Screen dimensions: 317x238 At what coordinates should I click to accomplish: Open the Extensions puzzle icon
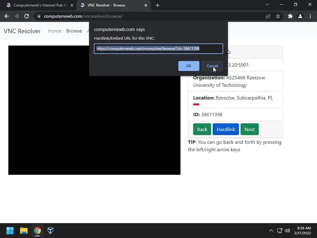pos(290,16)
